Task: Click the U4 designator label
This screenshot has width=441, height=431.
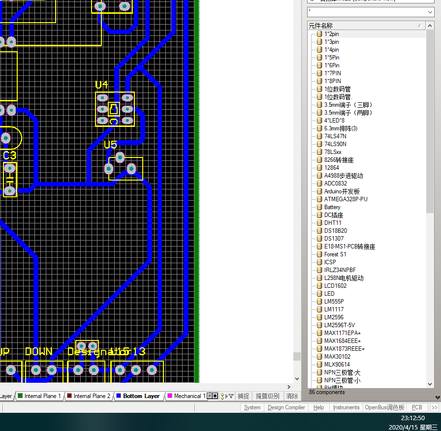Action: tap(101, 85)
